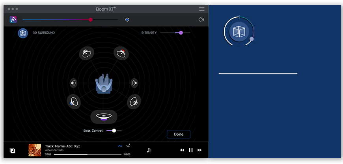The image size is (343, 164).
Task: Adjust the main volume boost slider
Action: pos(70,20)
